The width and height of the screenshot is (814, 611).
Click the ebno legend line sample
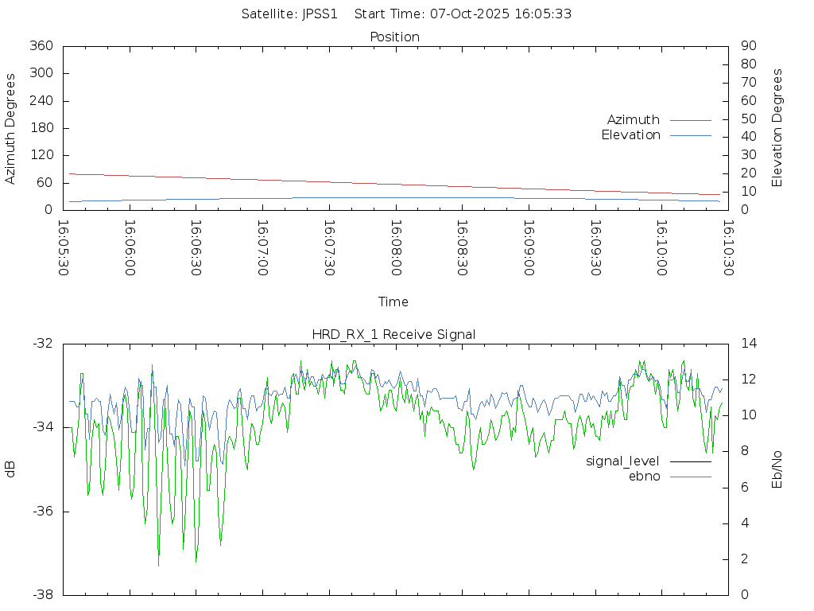tap(690, 477)
